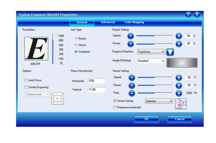This screenshot has height=143, width=216.
Task: Decrease Raster Power with minus button
Action: tap(130, 44)
